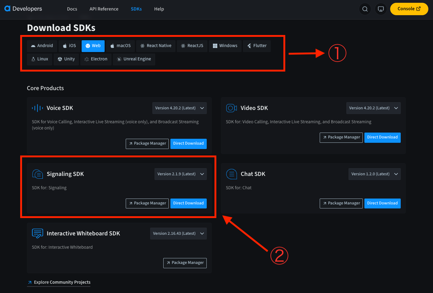
Task: Expand Whiteboard SDK version 2.16.43 dropdown
Action: point(178,234)
